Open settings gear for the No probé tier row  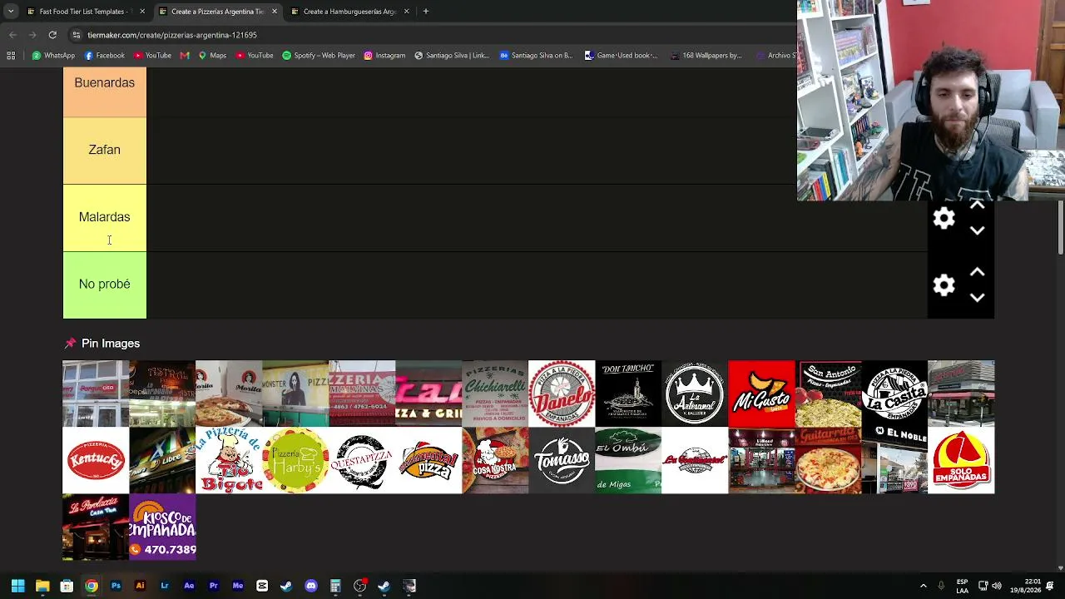tap(944, 285)
